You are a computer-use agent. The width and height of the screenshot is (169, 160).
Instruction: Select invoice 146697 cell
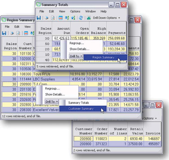(153, 139)
